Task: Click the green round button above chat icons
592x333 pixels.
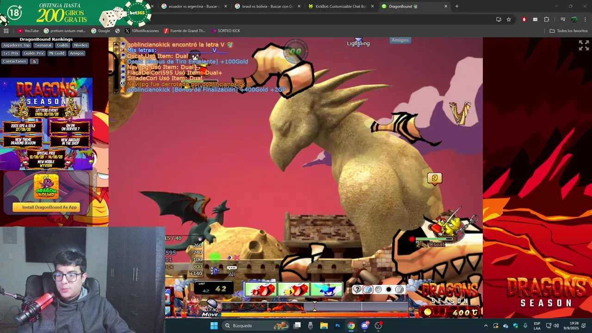Action: tap(215, 257)
